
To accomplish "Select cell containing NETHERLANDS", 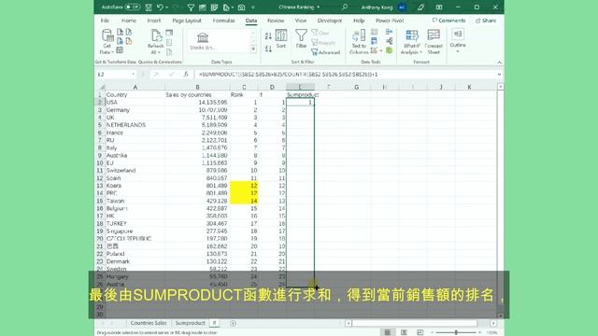I will (135, 125).
